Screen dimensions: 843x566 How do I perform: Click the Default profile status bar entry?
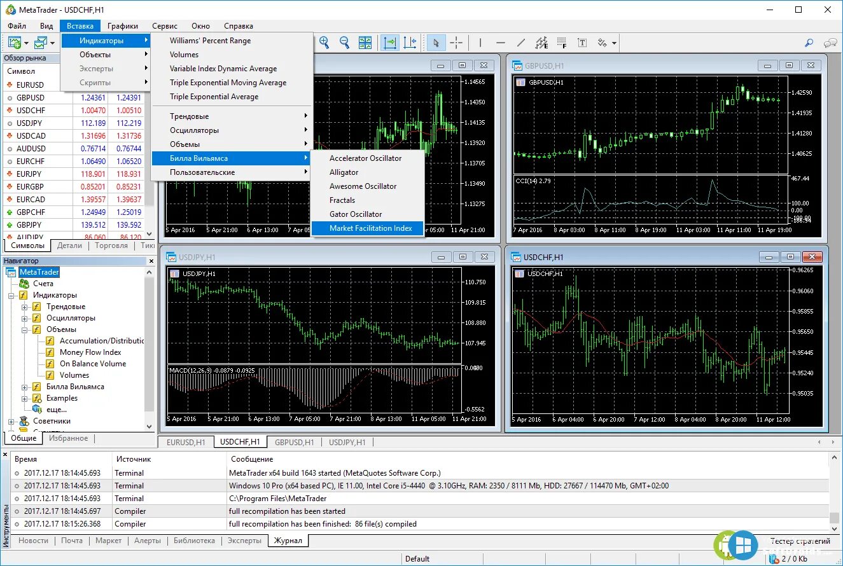tap(417, 558)
